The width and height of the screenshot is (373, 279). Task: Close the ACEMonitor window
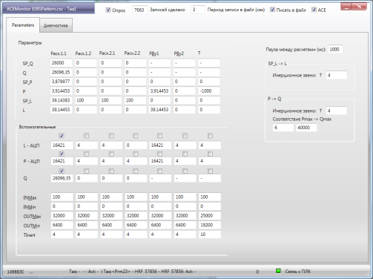pyautogui.click(x=359, y=7)
